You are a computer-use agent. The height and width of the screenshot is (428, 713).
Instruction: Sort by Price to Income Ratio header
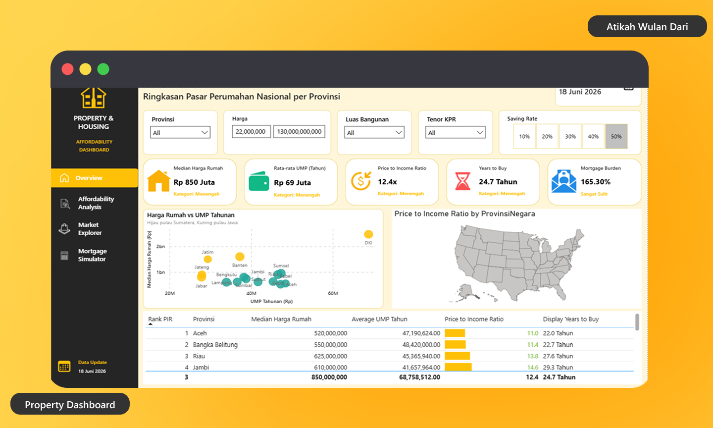click(474, 319)
